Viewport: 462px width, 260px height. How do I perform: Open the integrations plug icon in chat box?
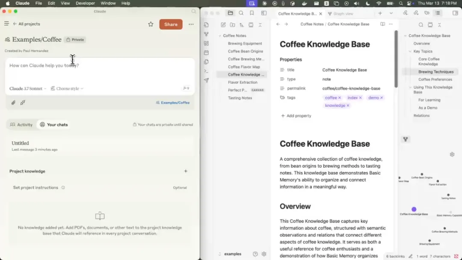pos(23,103)
